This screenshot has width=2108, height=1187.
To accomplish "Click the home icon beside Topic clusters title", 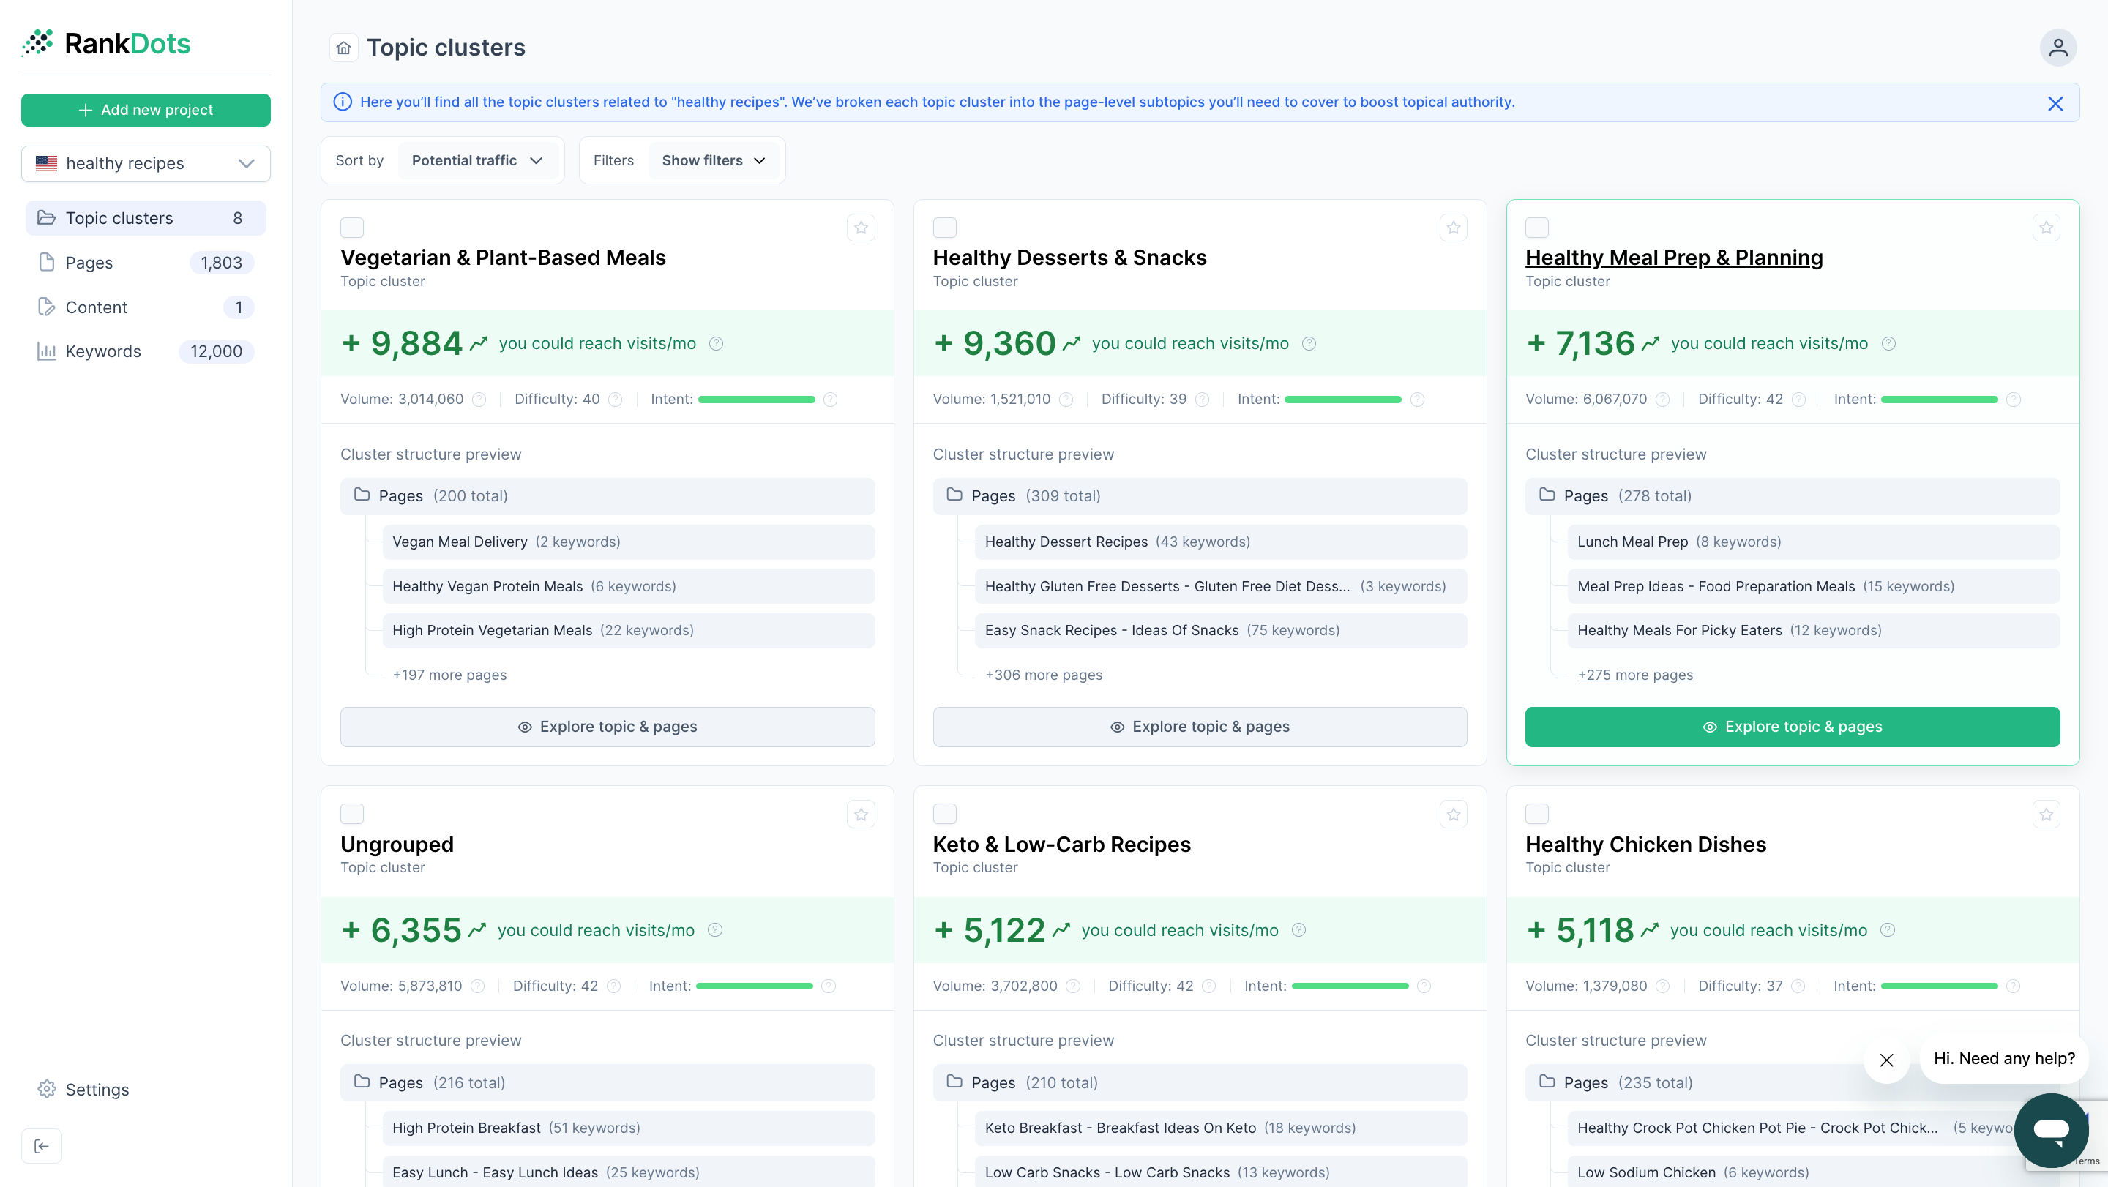I will point(344,48).
